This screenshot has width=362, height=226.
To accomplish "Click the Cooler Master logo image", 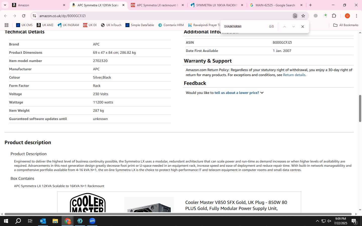I will (87, 202).
